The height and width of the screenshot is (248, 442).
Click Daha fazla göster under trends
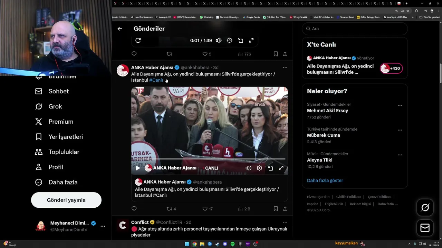[325, 180]
